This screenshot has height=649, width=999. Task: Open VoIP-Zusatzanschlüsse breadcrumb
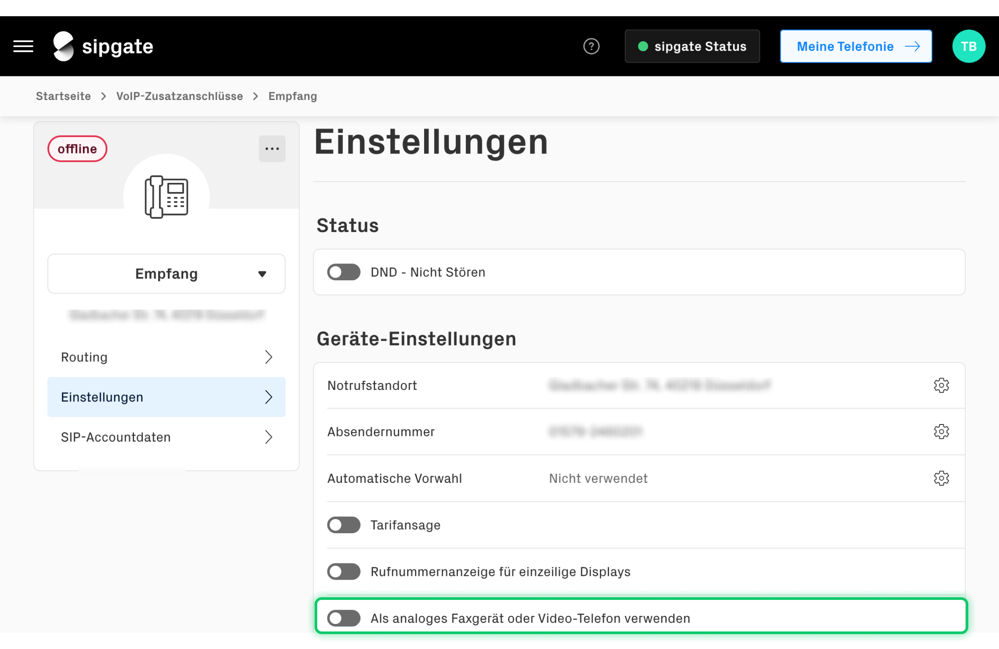[180, 96]
